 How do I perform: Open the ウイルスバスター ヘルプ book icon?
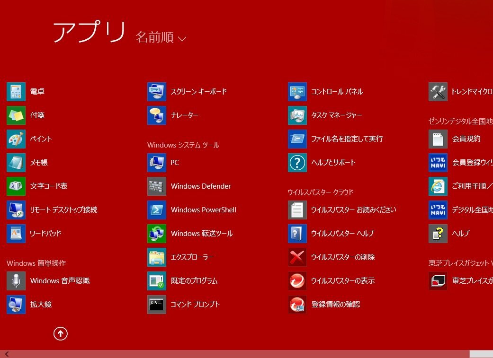(297, 233)
